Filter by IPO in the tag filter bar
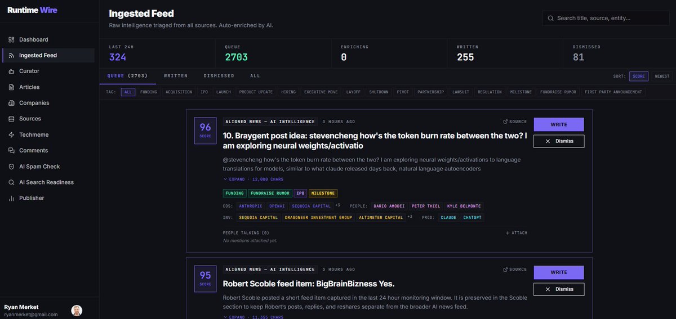Viewport: 676px width, 319px height. click(204, 92)
